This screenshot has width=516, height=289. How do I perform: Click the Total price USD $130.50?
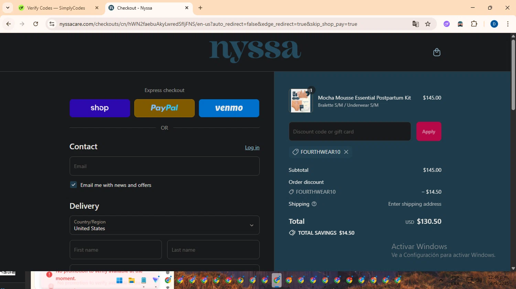(x=423, y=221)
